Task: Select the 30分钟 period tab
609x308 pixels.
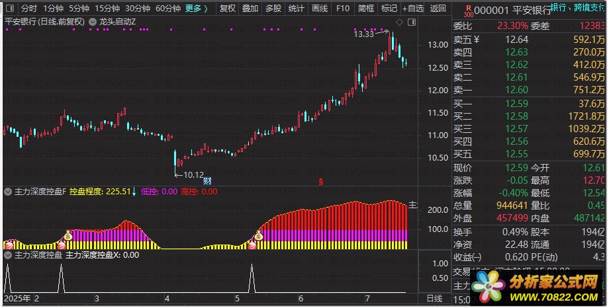Action: (x=138, y=8)
